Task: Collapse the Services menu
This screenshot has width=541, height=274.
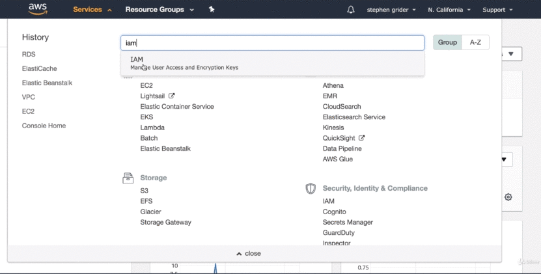Action: tap(92, 10)
